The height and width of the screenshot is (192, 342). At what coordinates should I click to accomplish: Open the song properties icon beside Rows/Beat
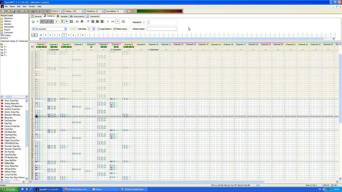pyautogui.click(x=129, y=11)
